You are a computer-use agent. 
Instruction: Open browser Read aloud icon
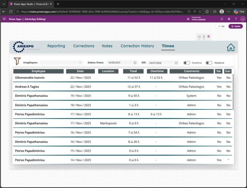coord(195,12)
